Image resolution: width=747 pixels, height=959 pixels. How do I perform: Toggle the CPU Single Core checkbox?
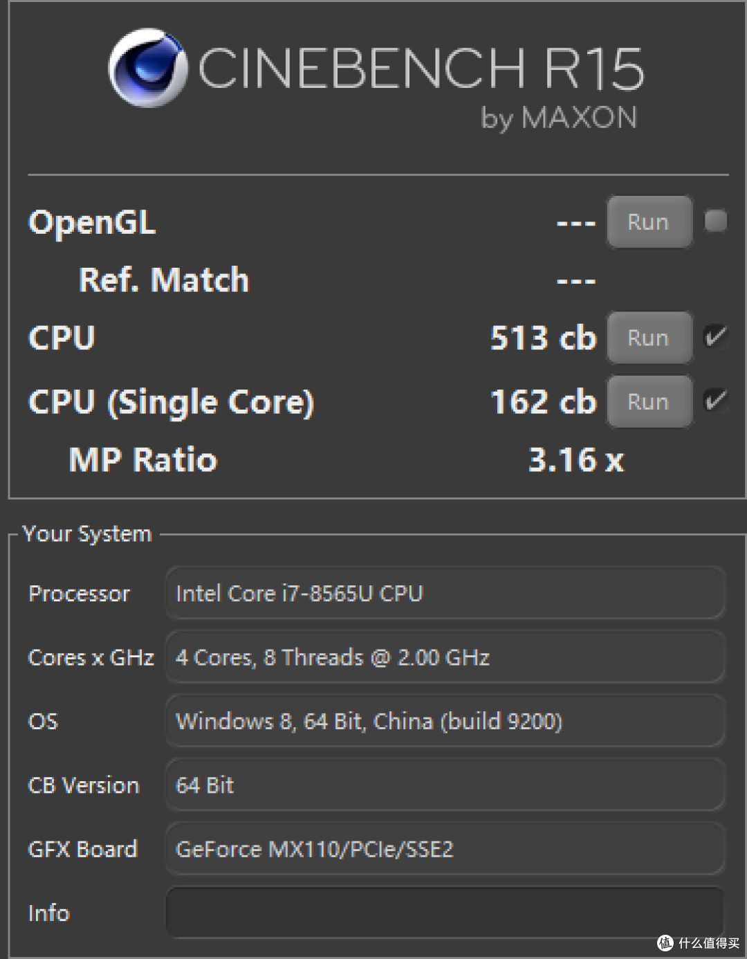click(716, 401)
